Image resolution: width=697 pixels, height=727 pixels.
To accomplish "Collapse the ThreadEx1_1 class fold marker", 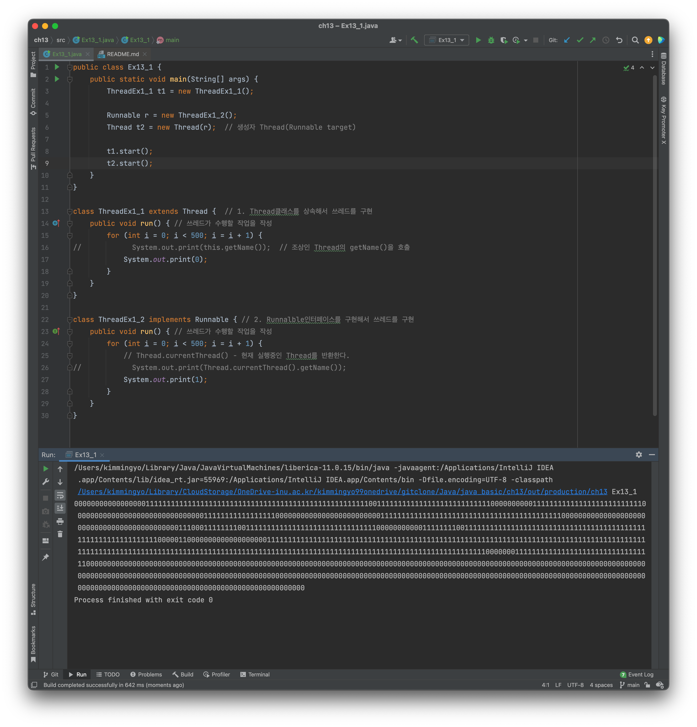I will pos(70,212).
